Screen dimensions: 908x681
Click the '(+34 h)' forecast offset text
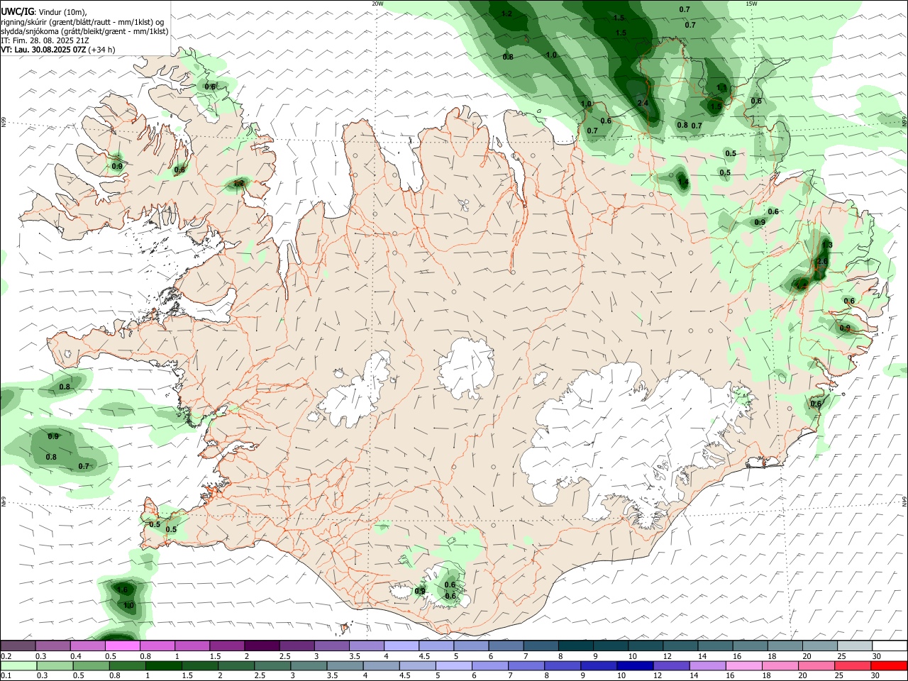coord(102,50)
